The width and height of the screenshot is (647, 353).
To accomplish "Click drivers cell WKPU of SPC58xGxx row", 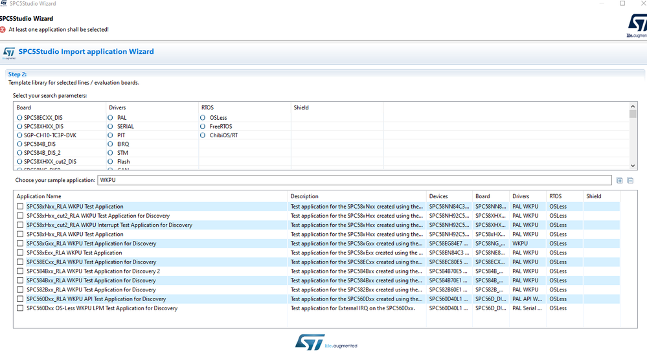I will [520, 244].
